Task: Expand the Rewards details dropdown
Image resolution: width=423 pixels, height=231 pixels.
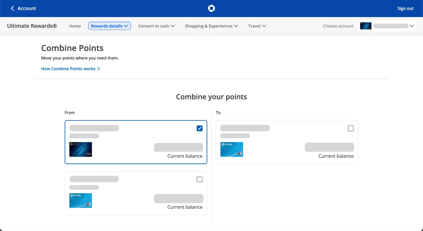Action: pyautogui.click(x=109, y=26)
